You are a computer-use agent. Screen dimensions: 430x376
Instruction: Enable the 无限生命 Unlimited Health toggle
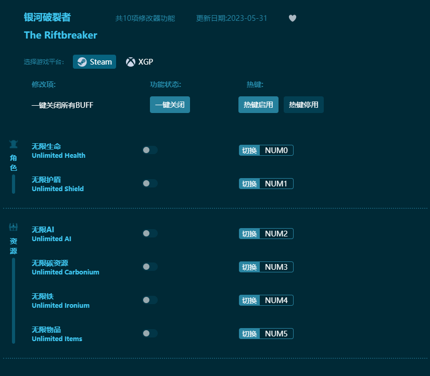click(150, 150)
